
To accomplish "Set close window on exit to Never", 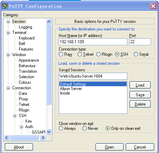I will [x=84, y=128].
